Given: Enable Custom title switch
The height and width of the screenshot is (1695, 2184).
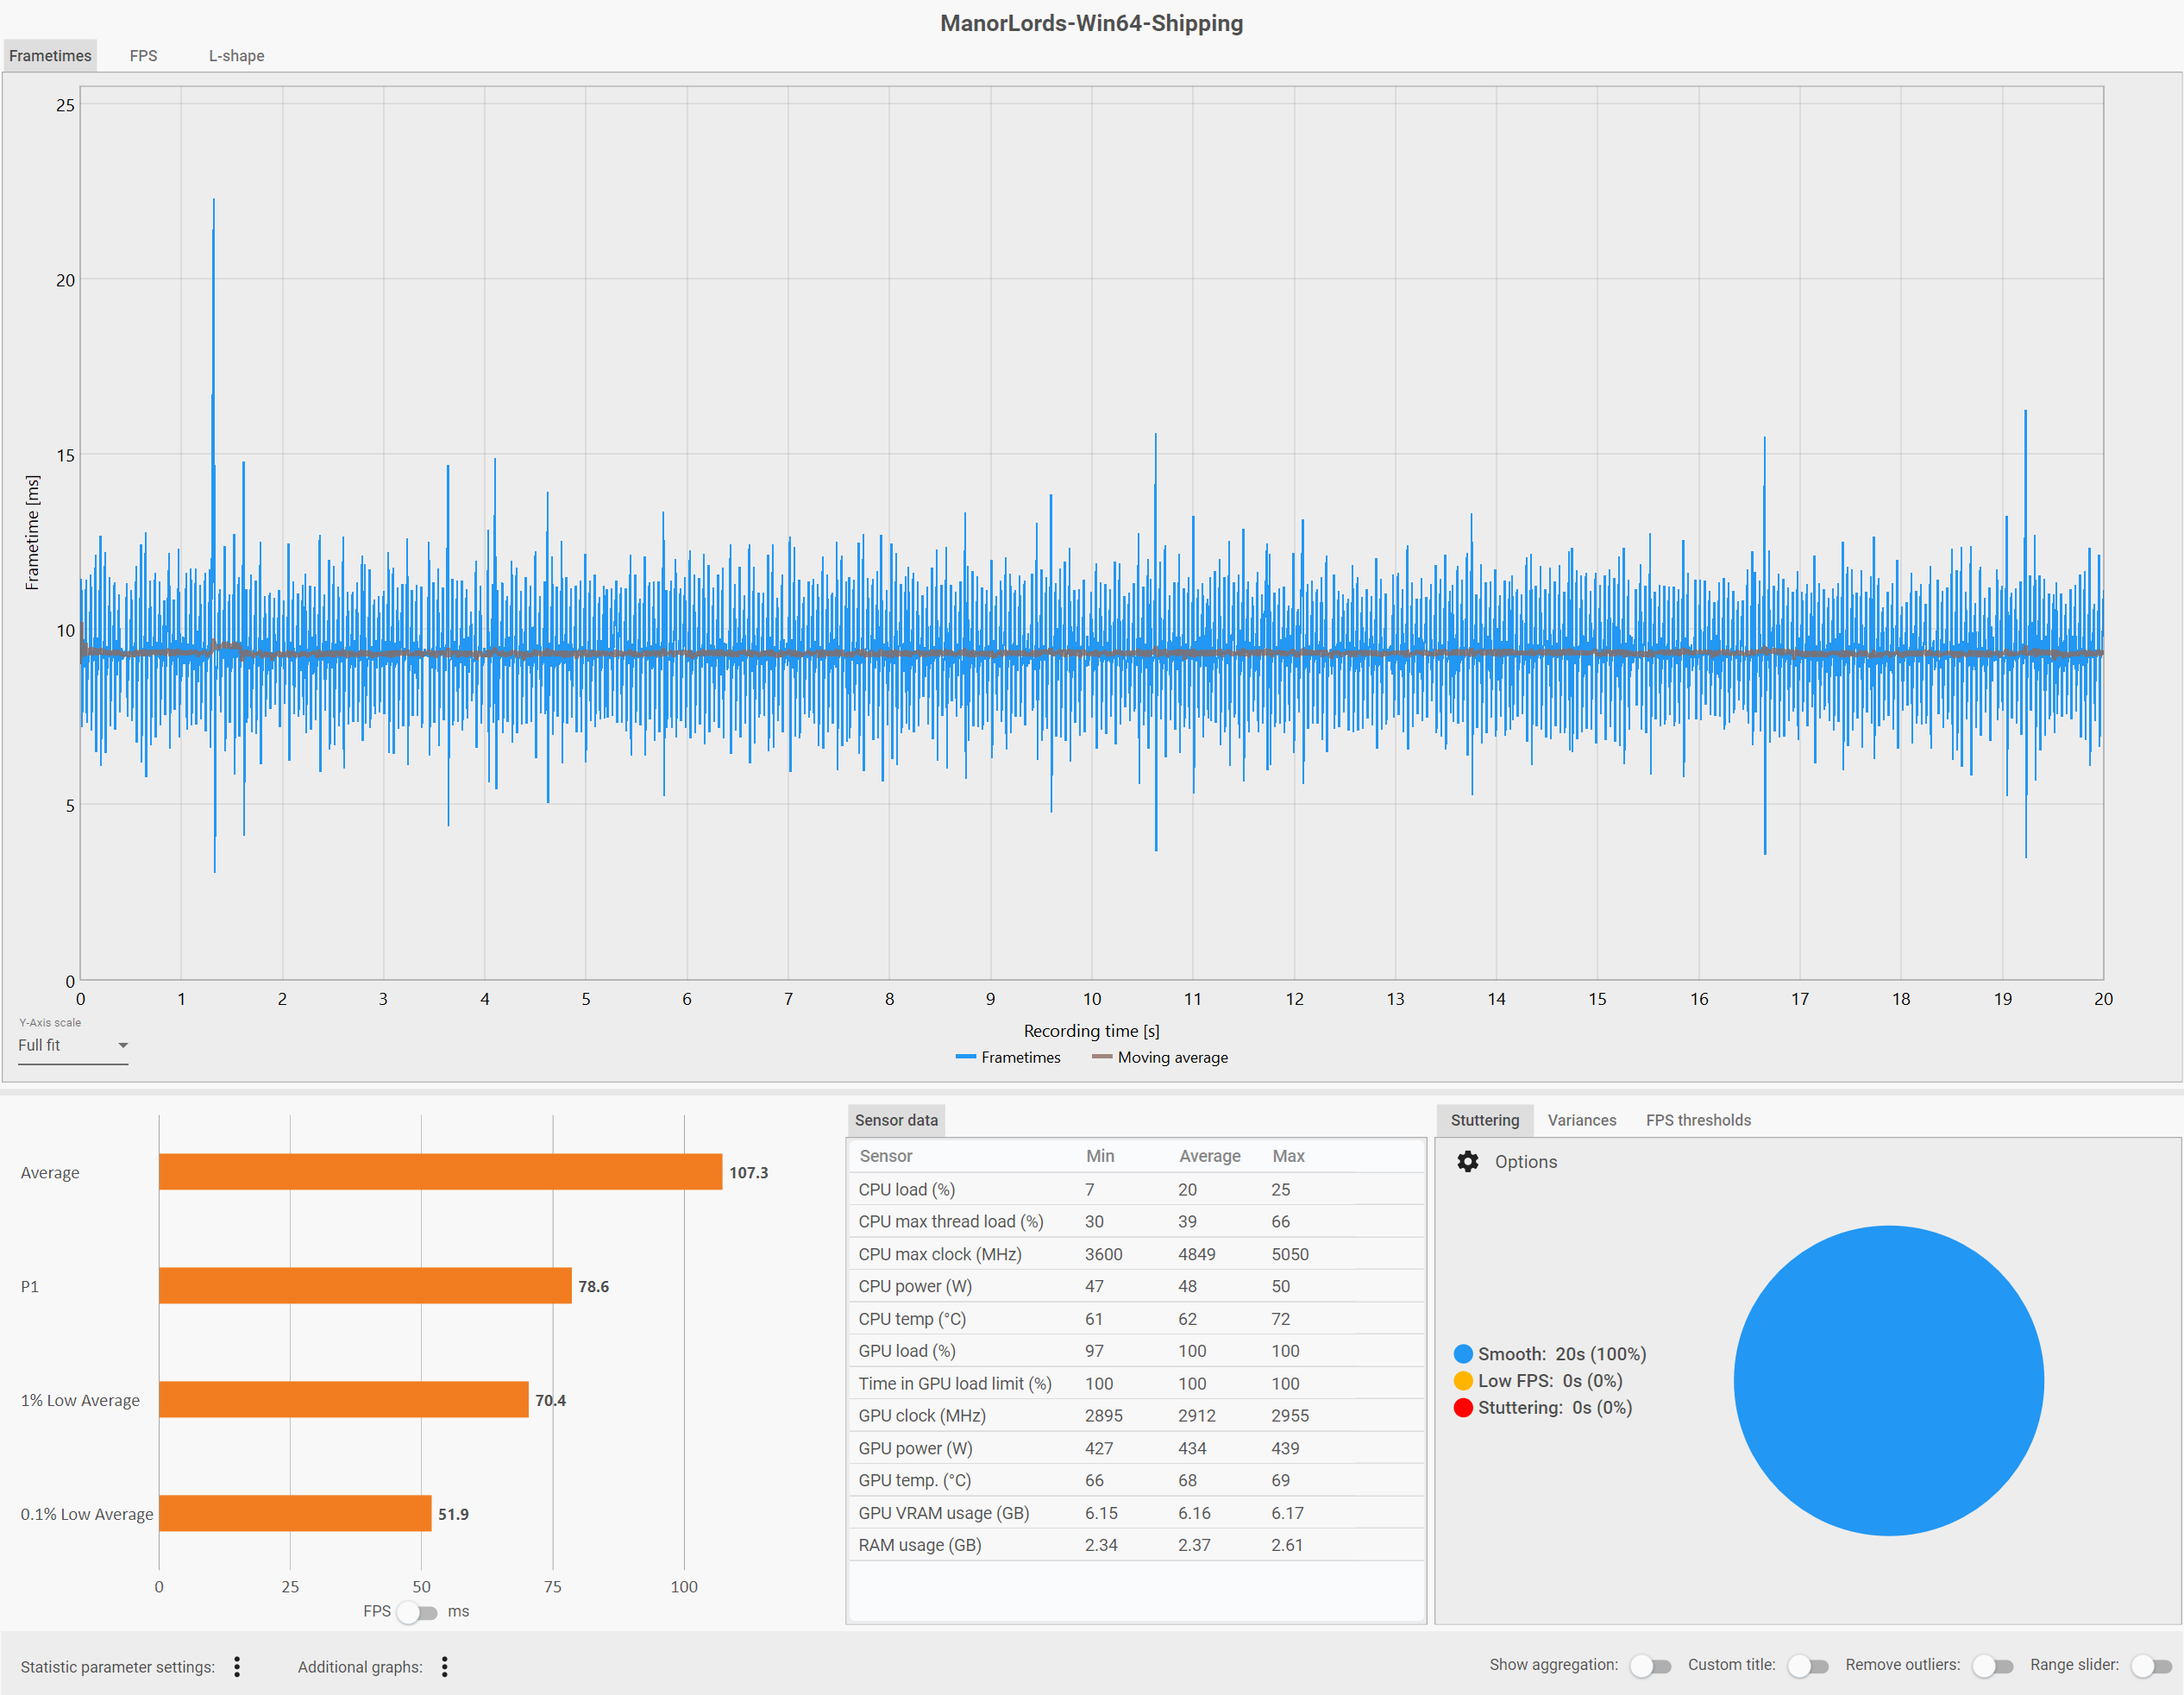Looking at the screenshot, I should [1808, 1666].
